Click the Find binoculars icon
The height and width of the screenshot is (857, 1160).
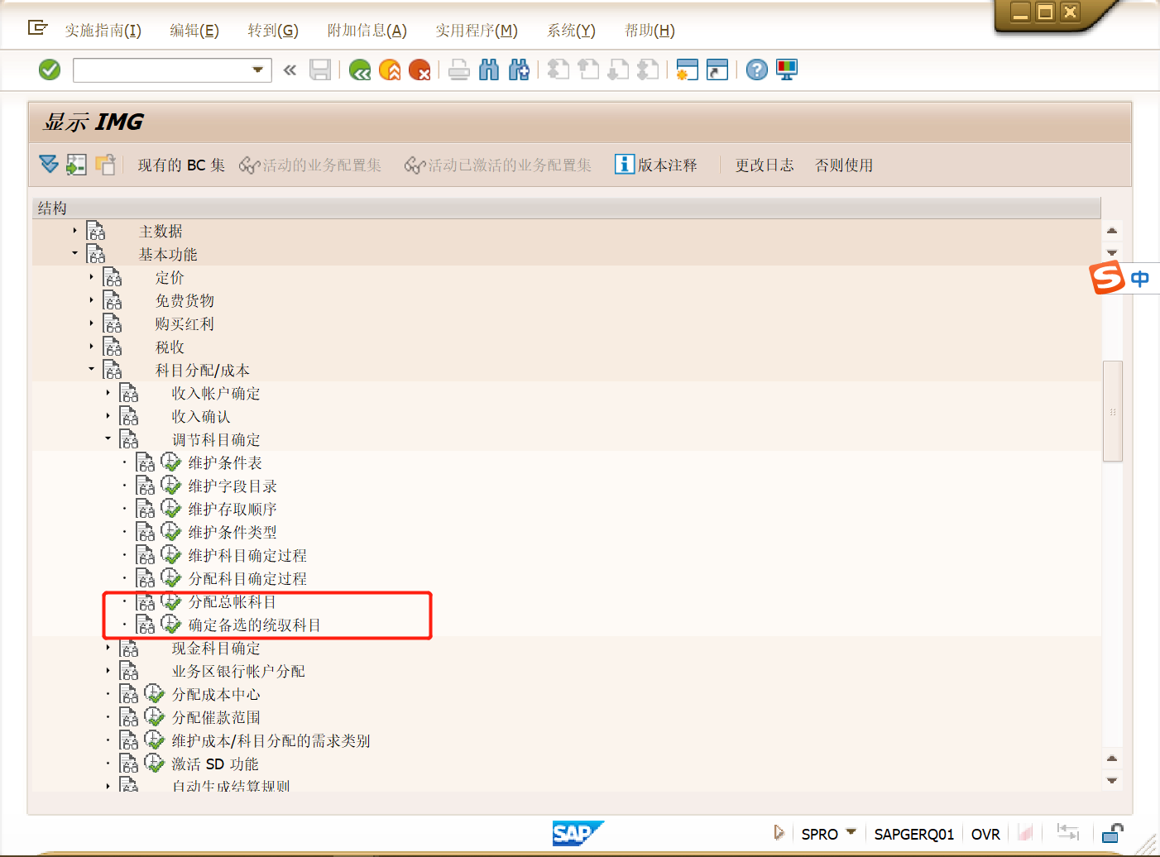pyautogui.click(x=489, y=69)
